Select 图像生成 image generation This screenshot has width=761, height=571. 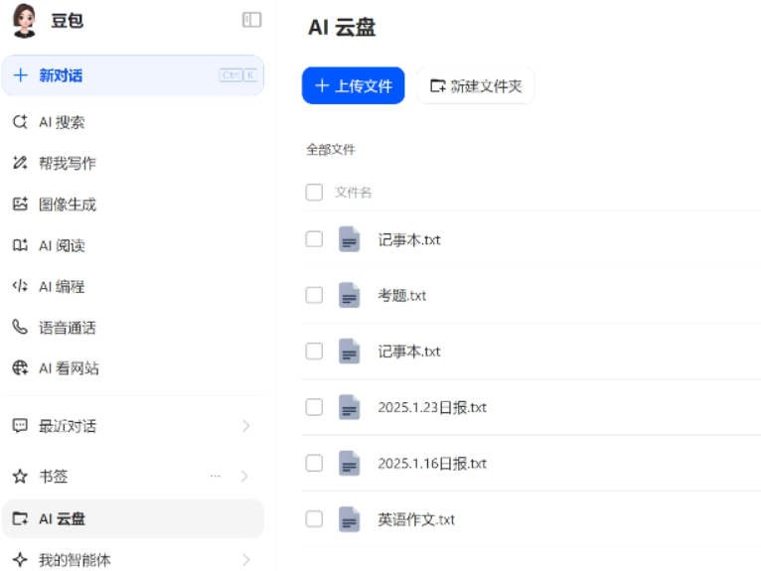[x=132, y=205]
